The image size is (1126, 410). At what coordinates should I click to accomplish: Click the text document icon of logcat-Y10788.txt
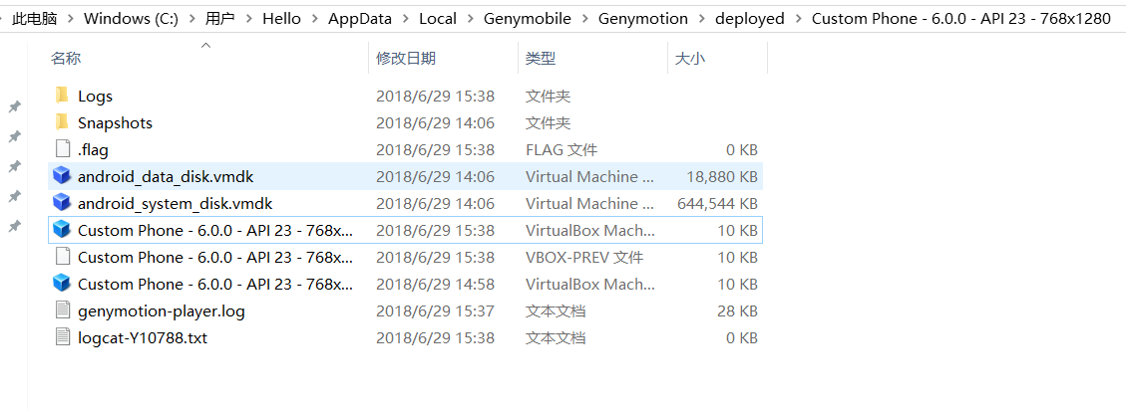63,337
